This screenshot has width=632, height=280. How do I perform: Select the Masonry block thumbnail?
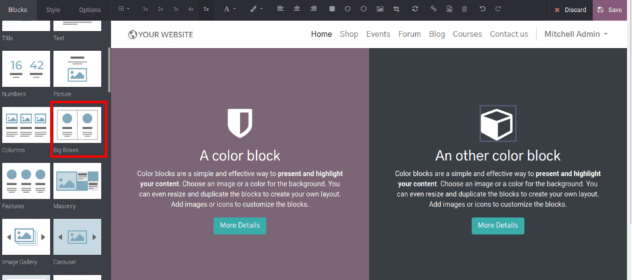pyautogui.click(x=78, y=180)
